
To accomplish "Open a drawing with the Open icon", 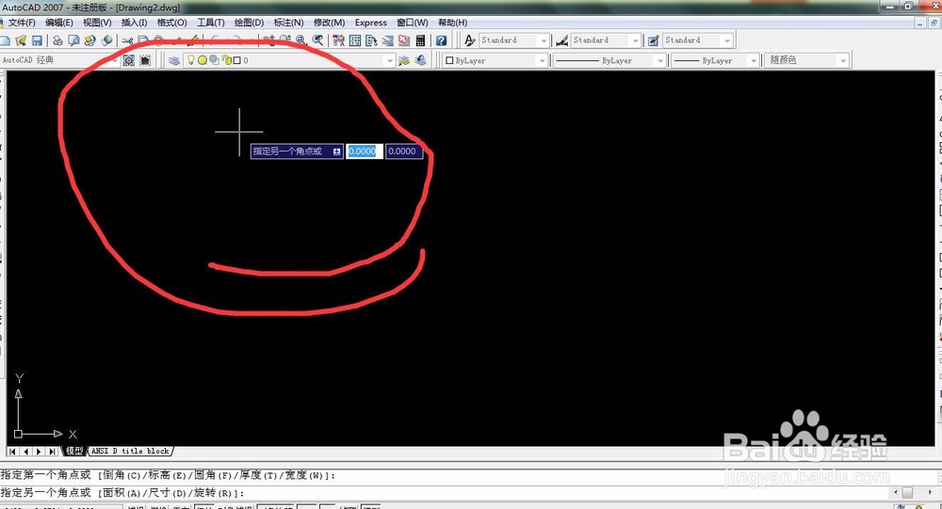I will 21,40.
